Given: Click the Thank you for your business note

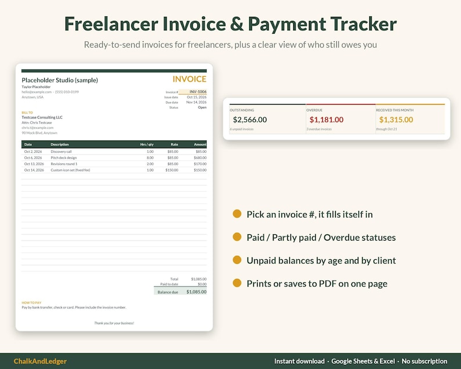Looking at the screenshot, I should tap(114, 323).
